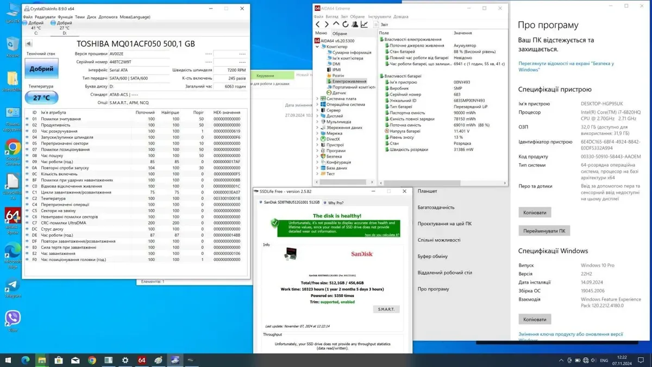The height and width of the screenshot is (367, 652).
Task: Open the Viber desktop shortcut
Action: [12, 319]
